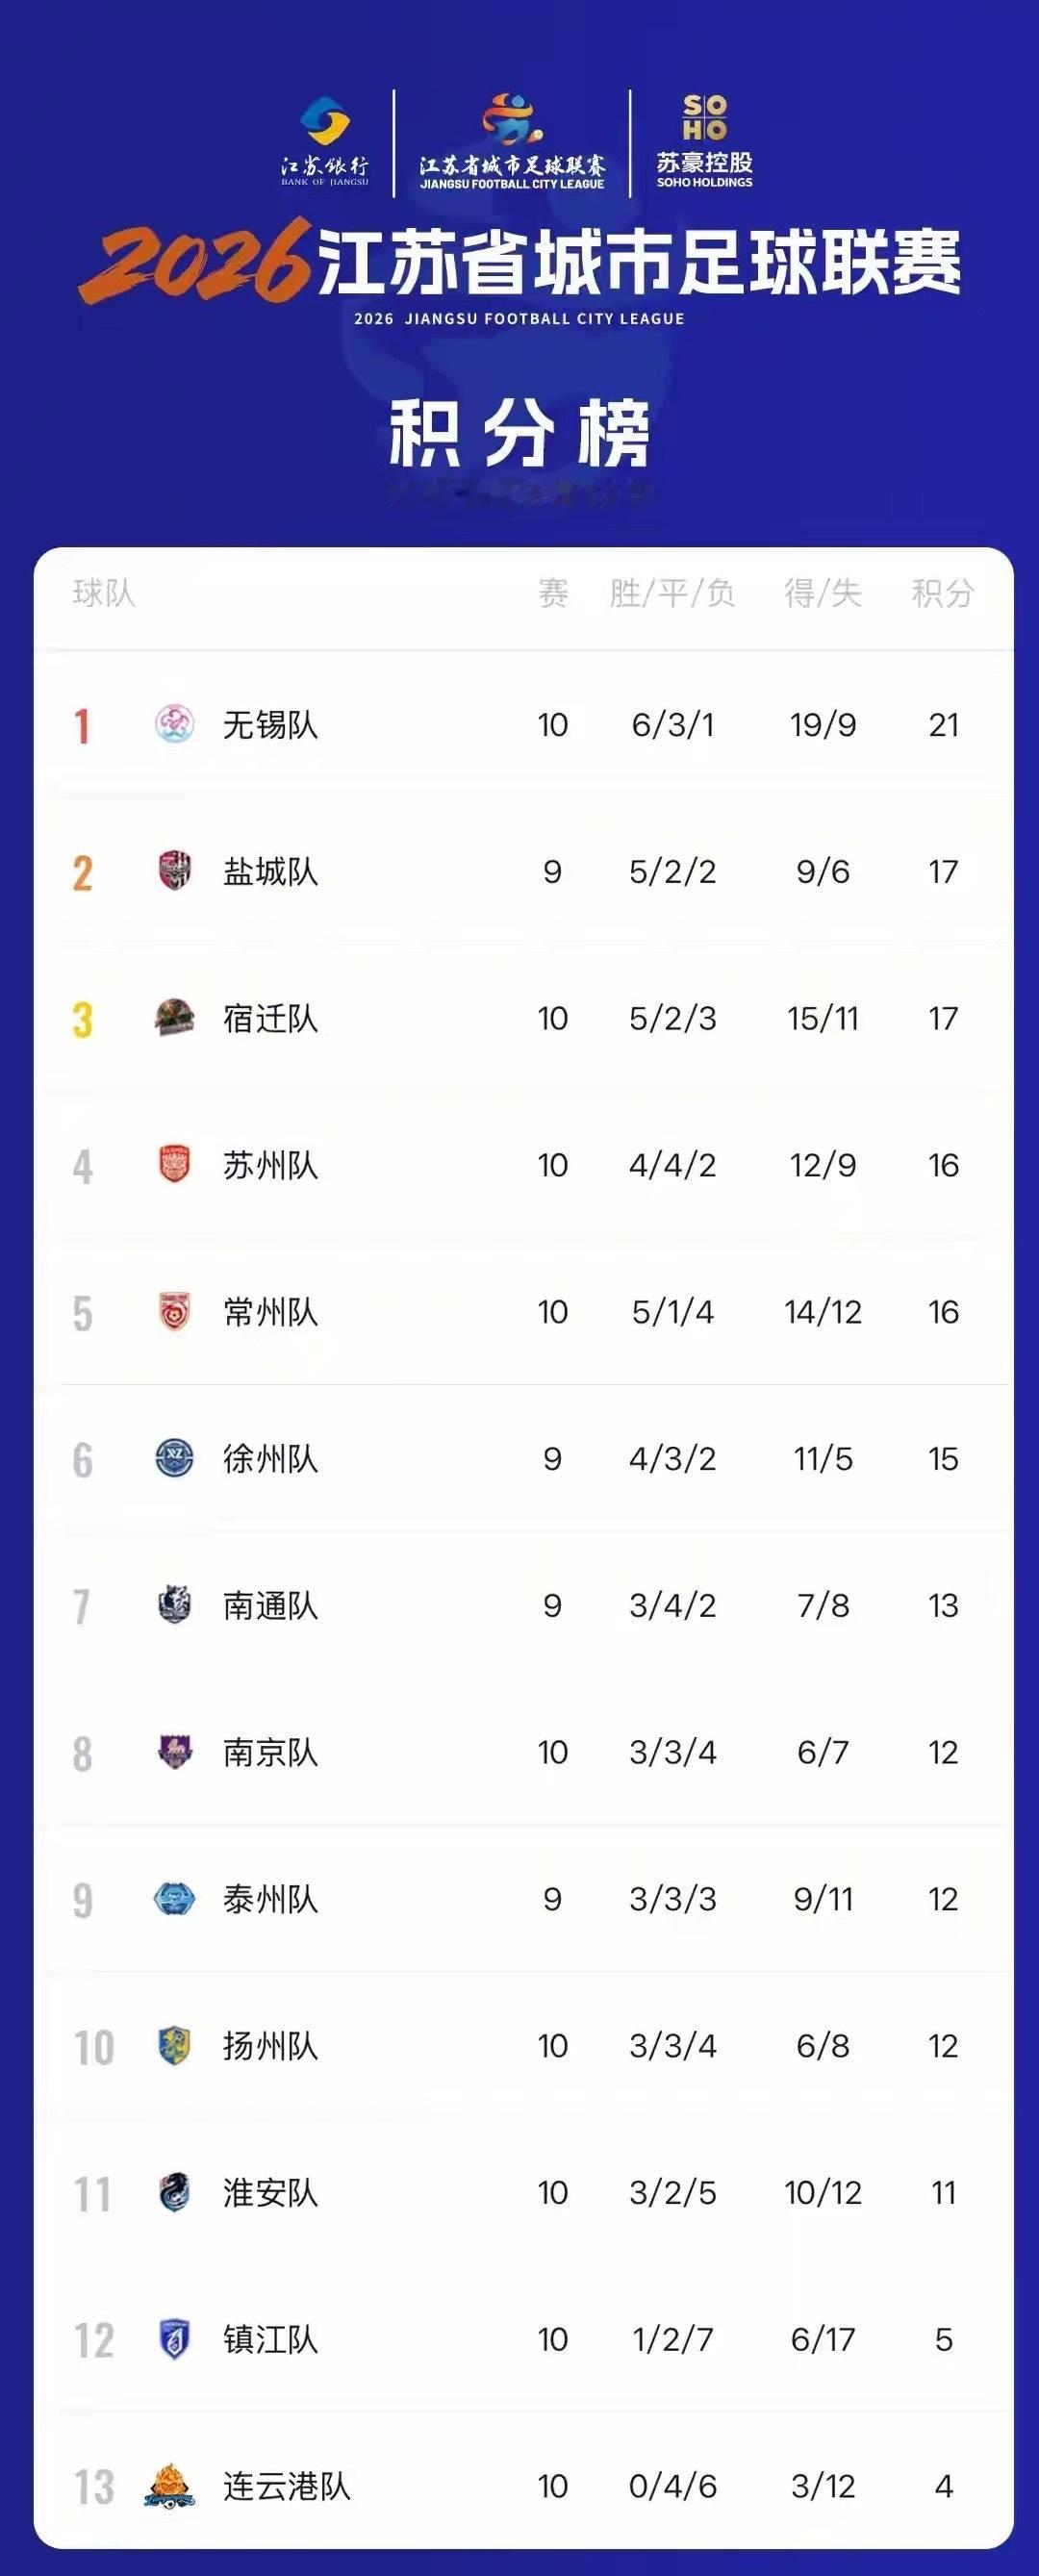This screenshot has height=2576, width=1039.
Task: Select the Changzhou team (常州队) crest
Action: pyautogui.click(x=174, y=1311)
